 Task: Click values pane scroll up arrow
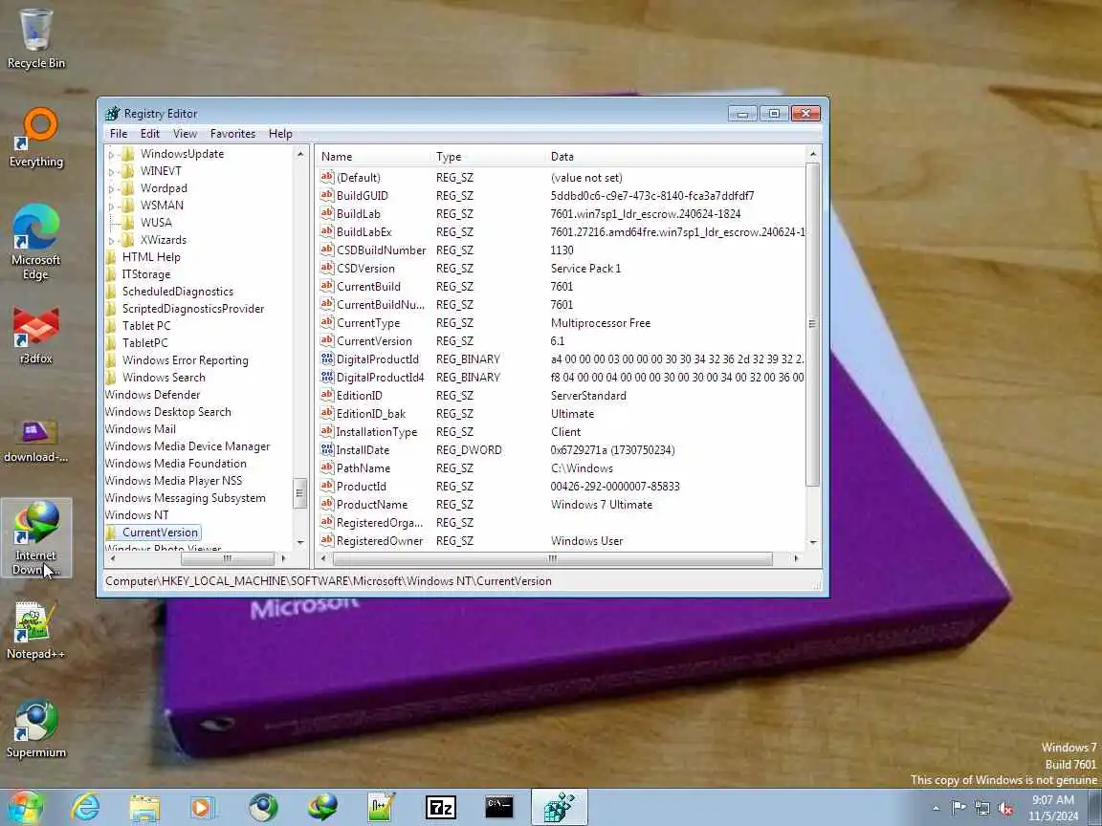[x=813, y=154]
